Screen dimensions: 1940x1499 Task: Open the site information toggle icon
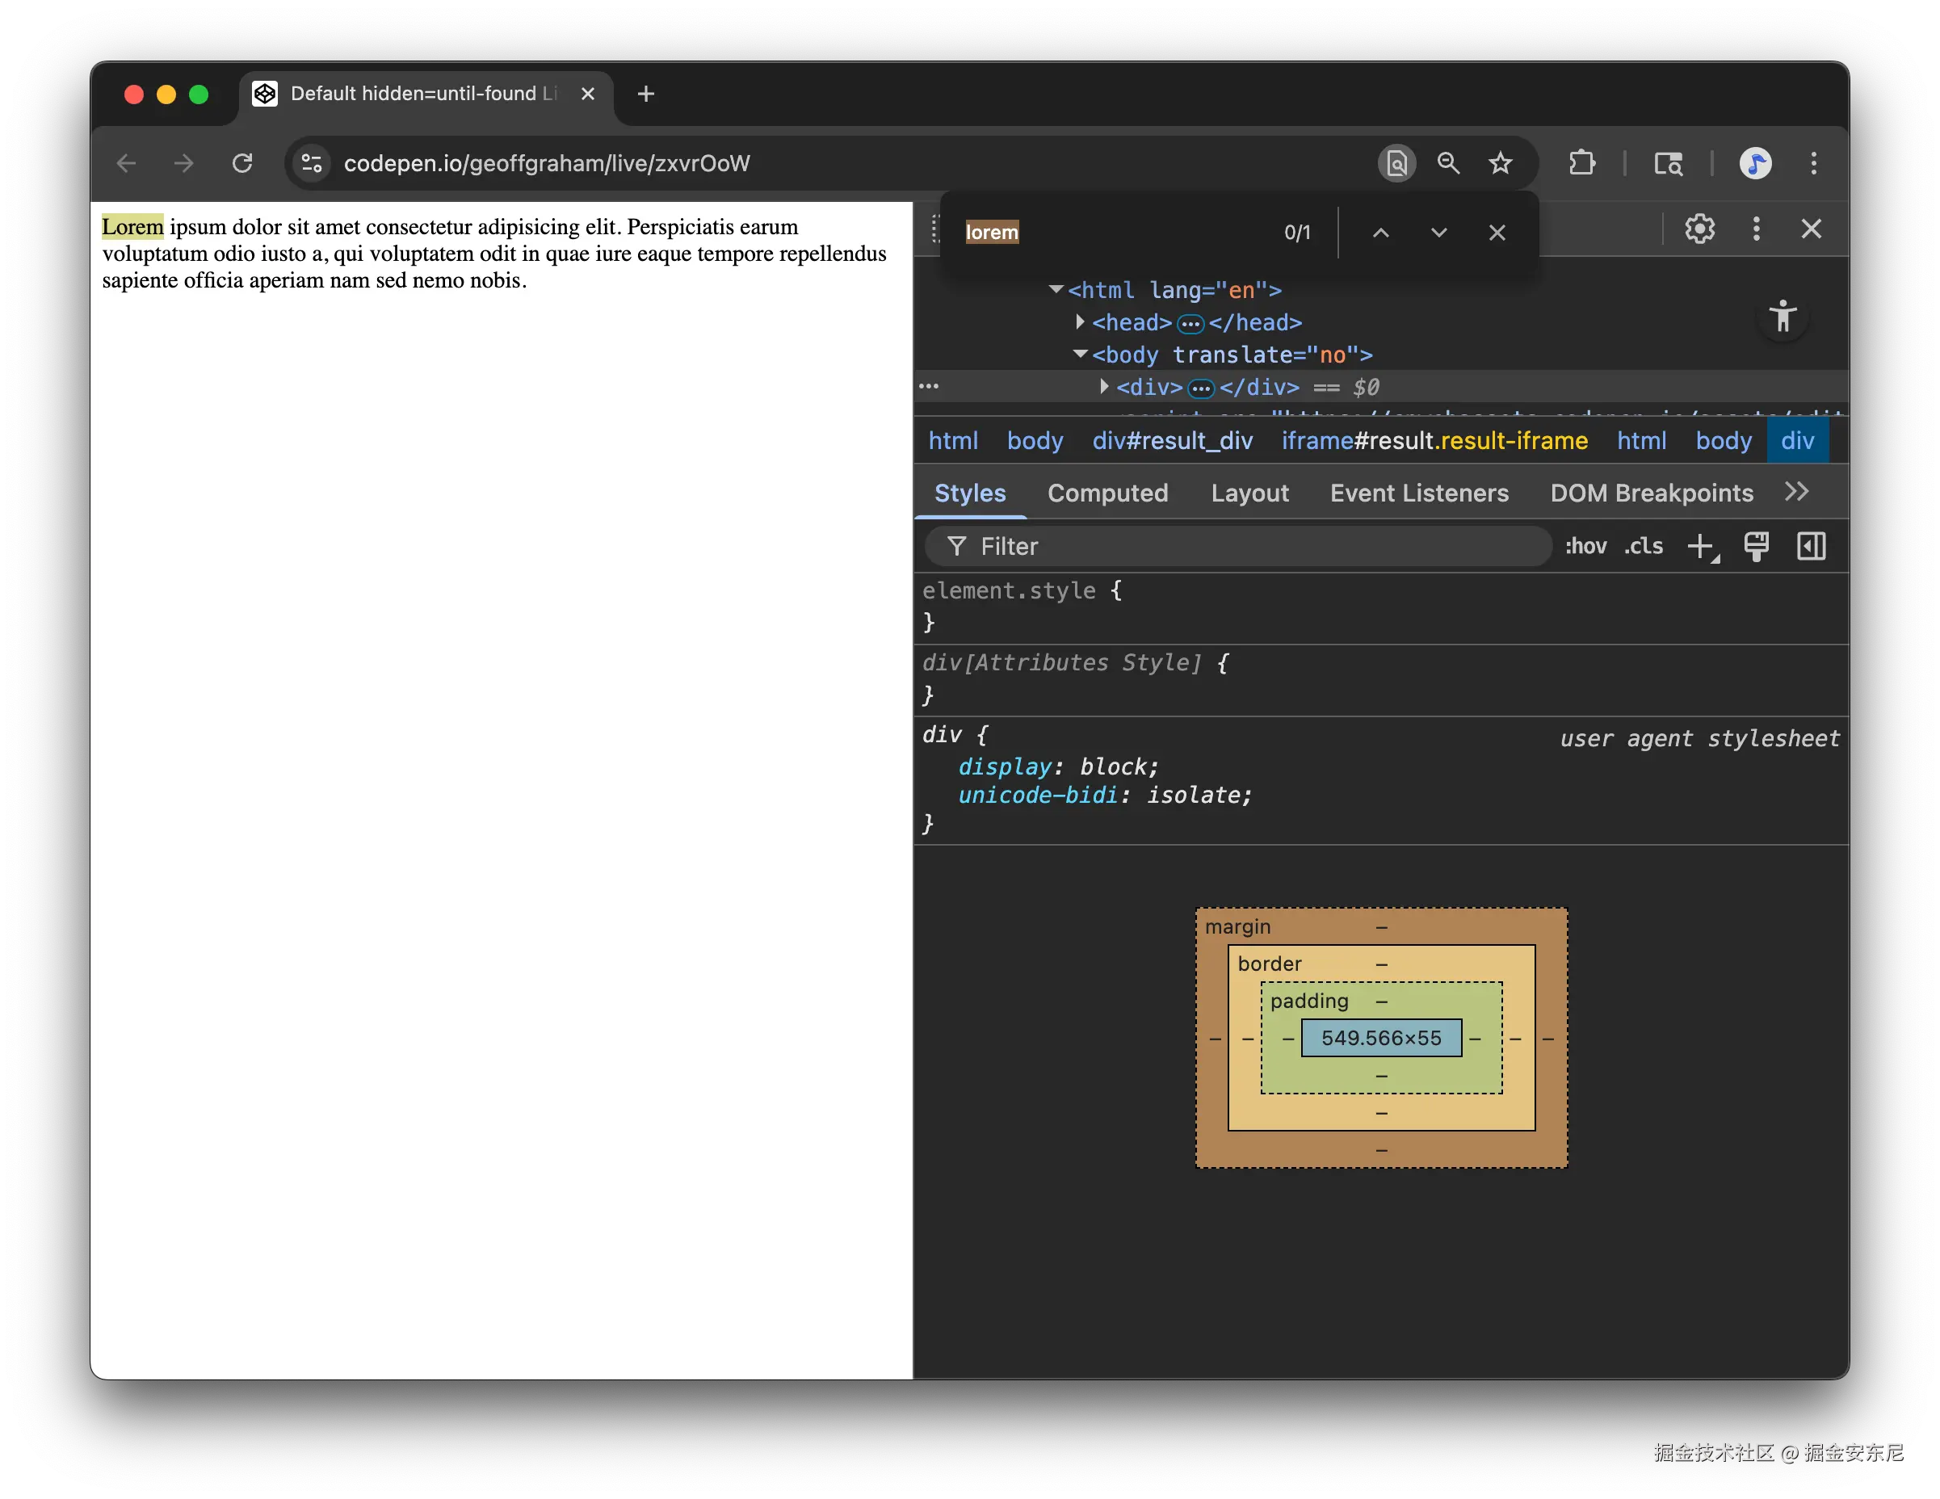coord(312,163)
